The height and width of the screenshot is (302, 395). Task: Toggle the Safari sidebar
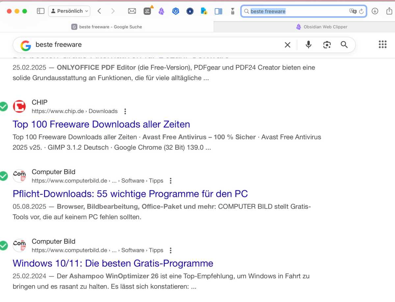(x=40, y=11)
